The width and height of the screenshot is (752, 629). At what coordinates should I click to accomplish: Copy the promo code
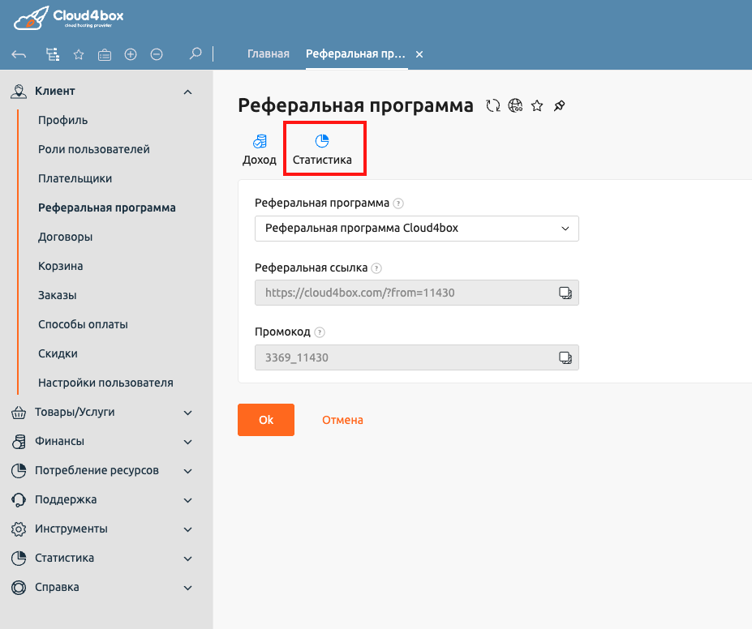coord(565,357)
